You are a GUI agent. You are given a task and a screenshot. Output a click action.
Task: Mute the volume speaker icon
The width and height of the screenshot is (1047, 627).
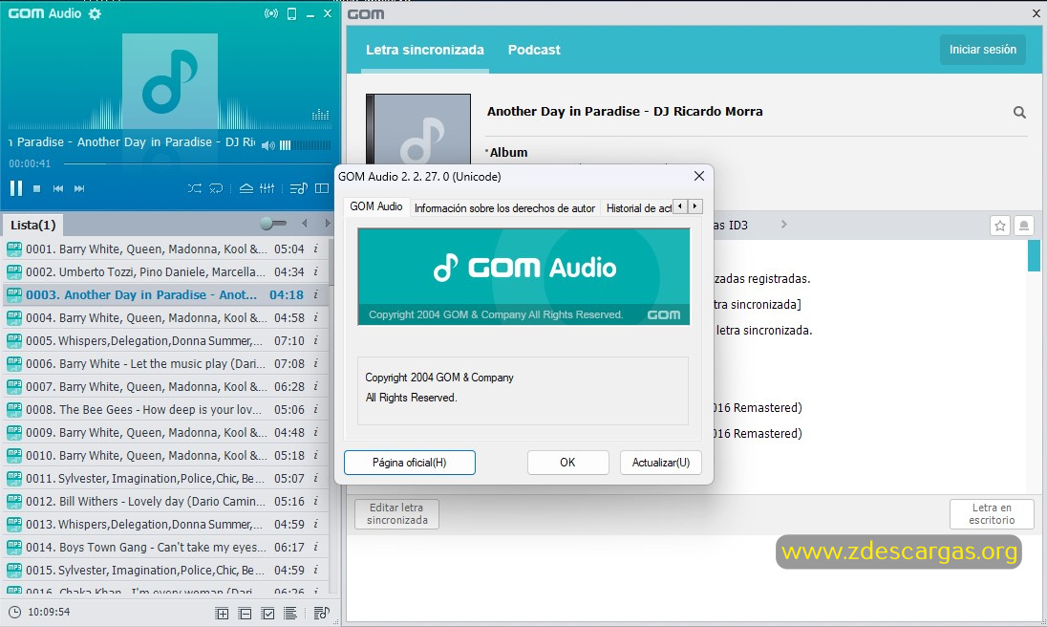(x=267, y=145)
